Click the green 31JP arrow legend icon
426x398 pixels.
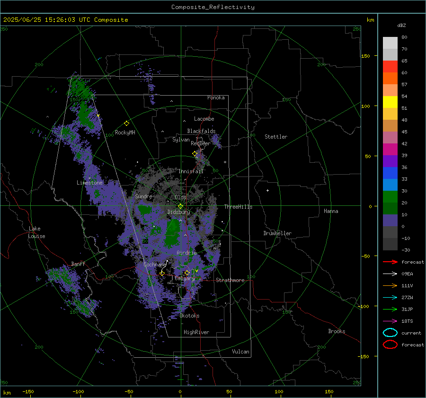tap(390, 309)
